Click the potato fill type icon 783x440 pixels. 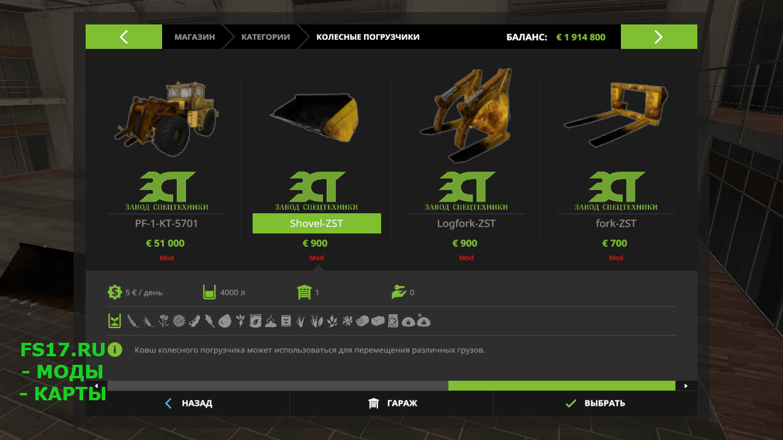(225, 321)
